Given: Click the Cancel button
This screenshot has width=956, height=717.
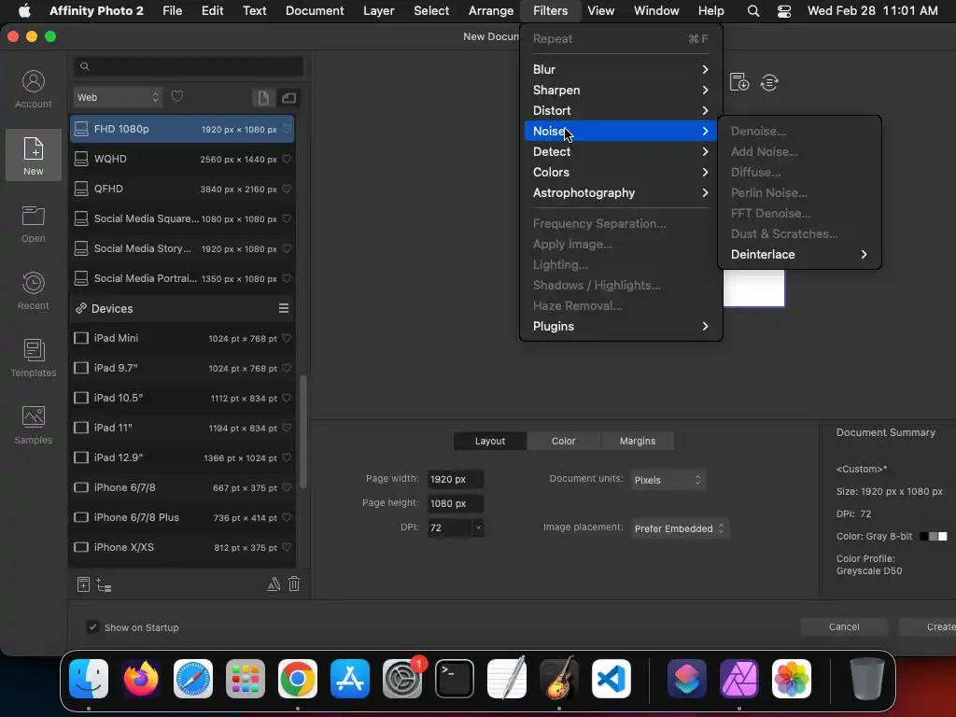Looking at the screenshot, I should tap(844, 626).
